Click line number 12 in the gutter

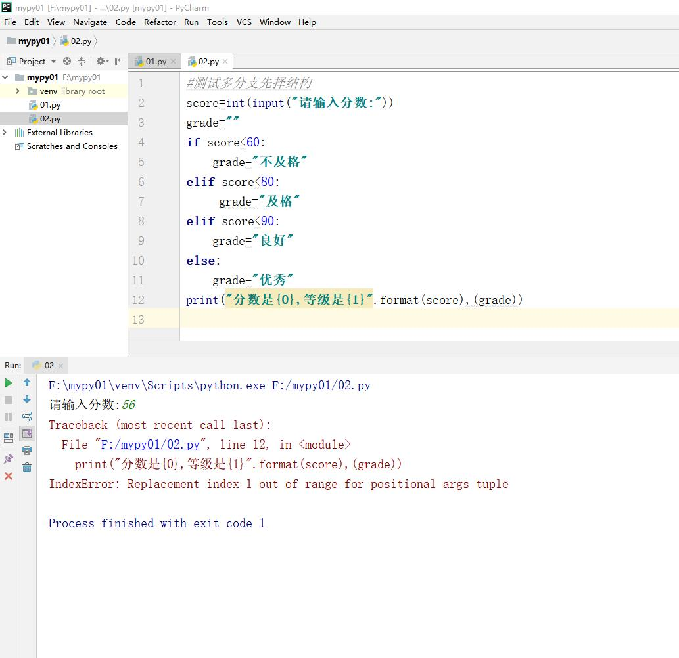[x=138, y=300]
